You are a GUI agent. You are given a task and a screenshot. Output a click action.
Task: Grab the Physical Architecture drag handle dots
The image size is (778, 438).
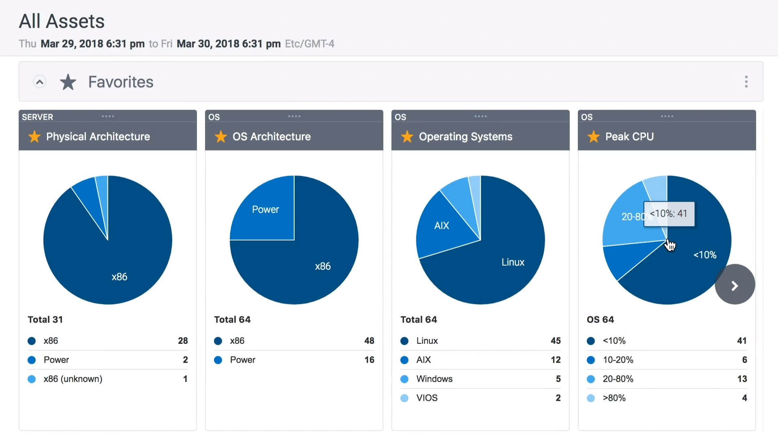(x=108, y=116)
